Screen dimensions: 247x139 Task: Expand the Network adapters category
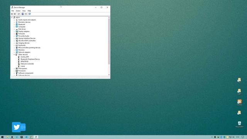tap(14, 53)
